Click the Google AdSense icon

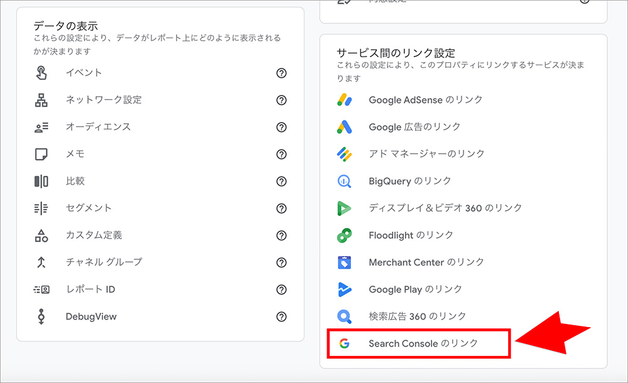(x=344, y=100)
